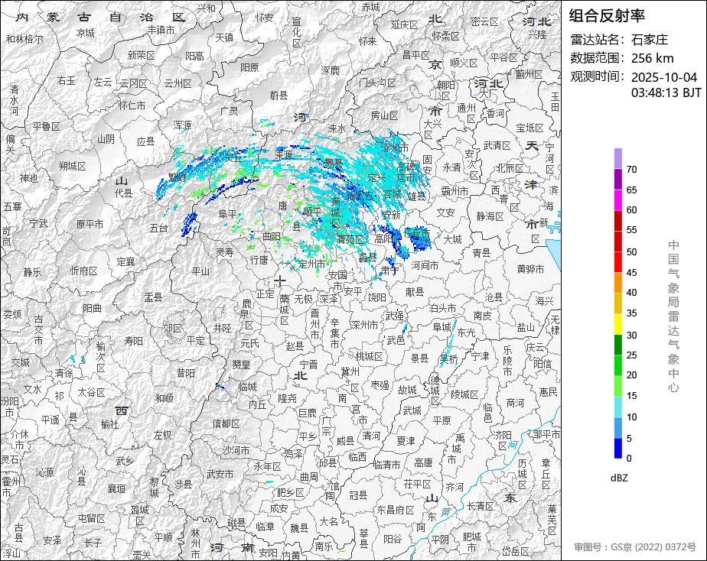Click the observation date 2025-10-04

tap(663, 77)
